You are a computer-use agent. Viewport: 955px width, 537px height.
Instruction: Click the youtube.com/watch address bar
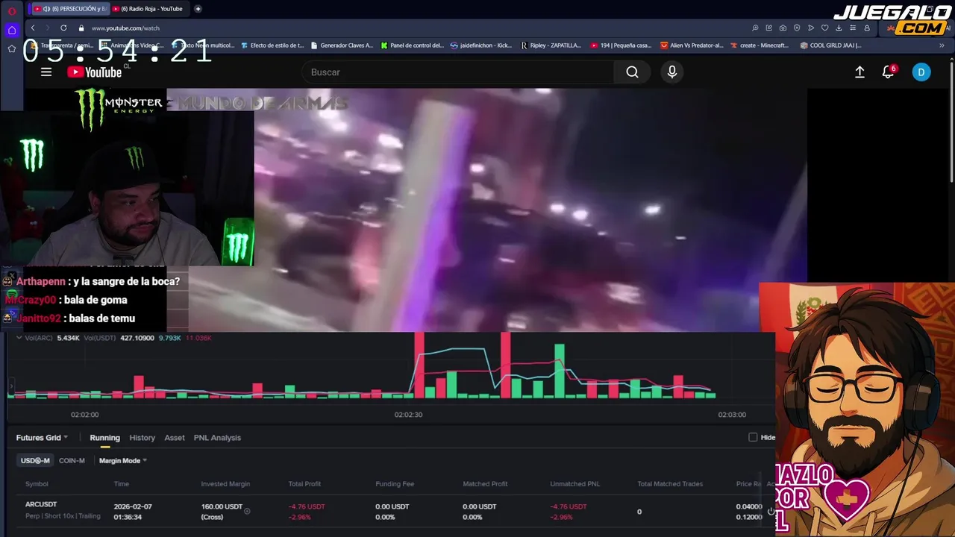pos(125,28)
